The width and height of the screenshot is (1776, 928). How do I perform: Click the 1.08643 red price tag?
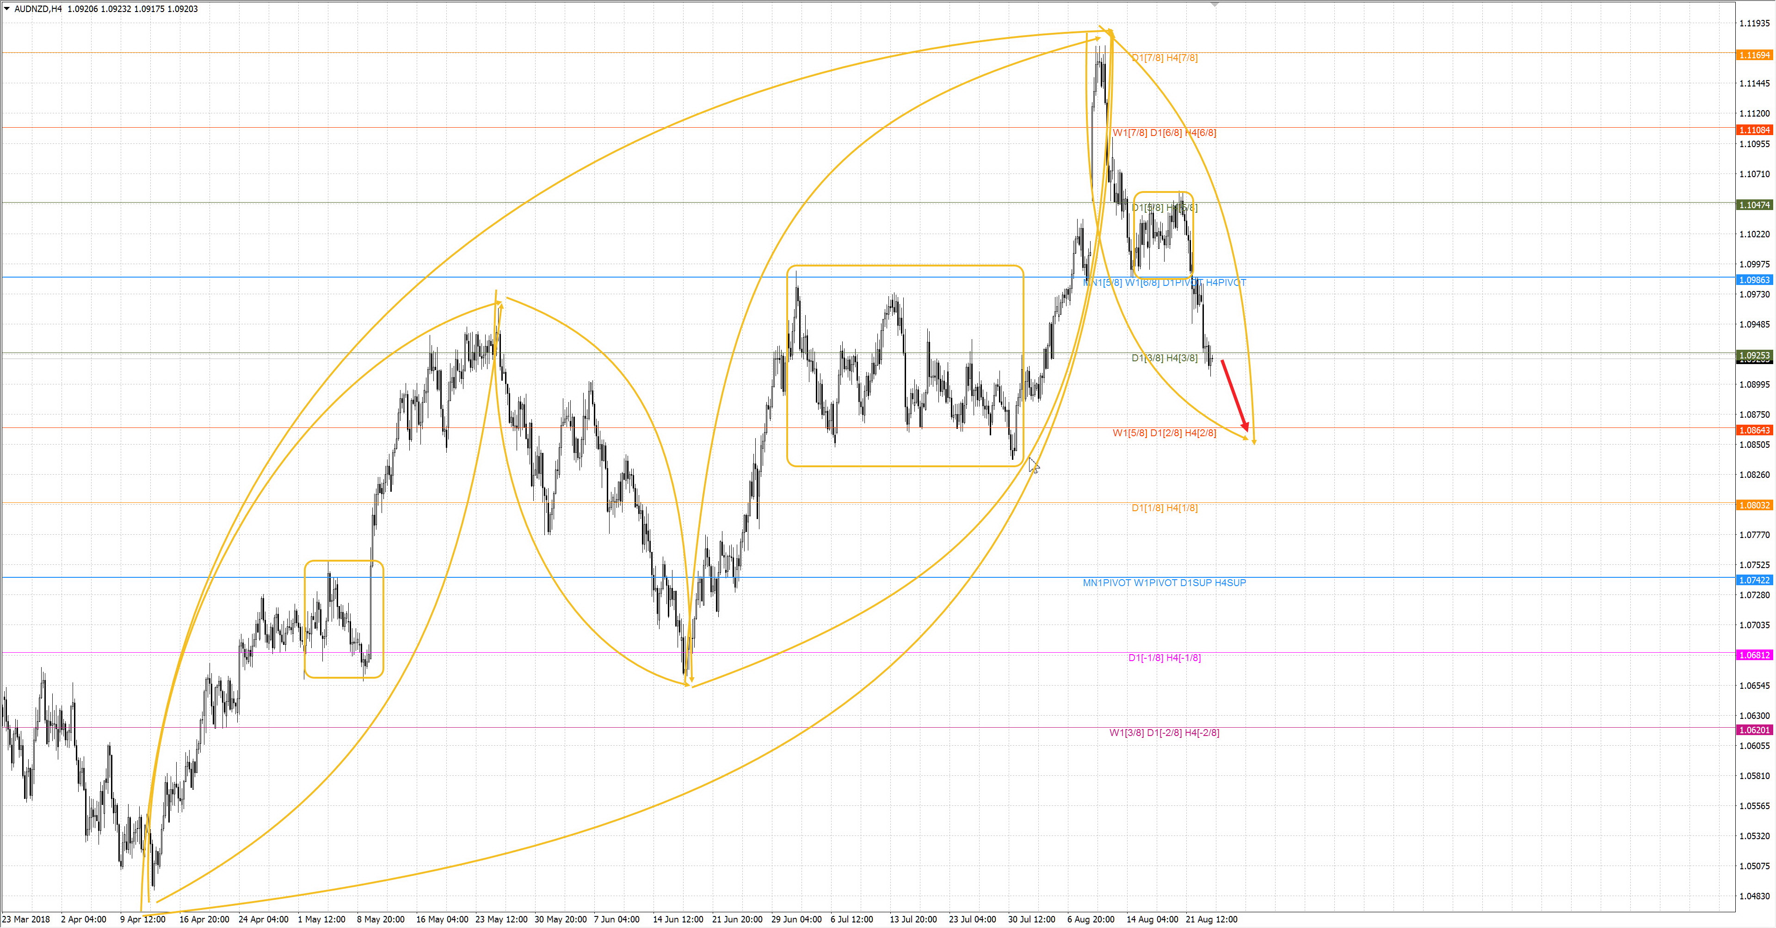pos(1754,430)
